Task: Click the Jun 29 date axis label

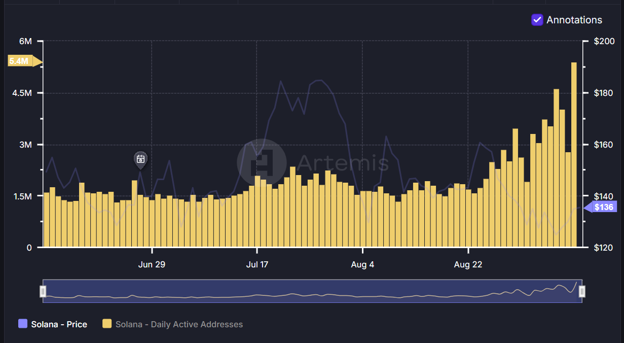Action: click(x=152, y=264)
